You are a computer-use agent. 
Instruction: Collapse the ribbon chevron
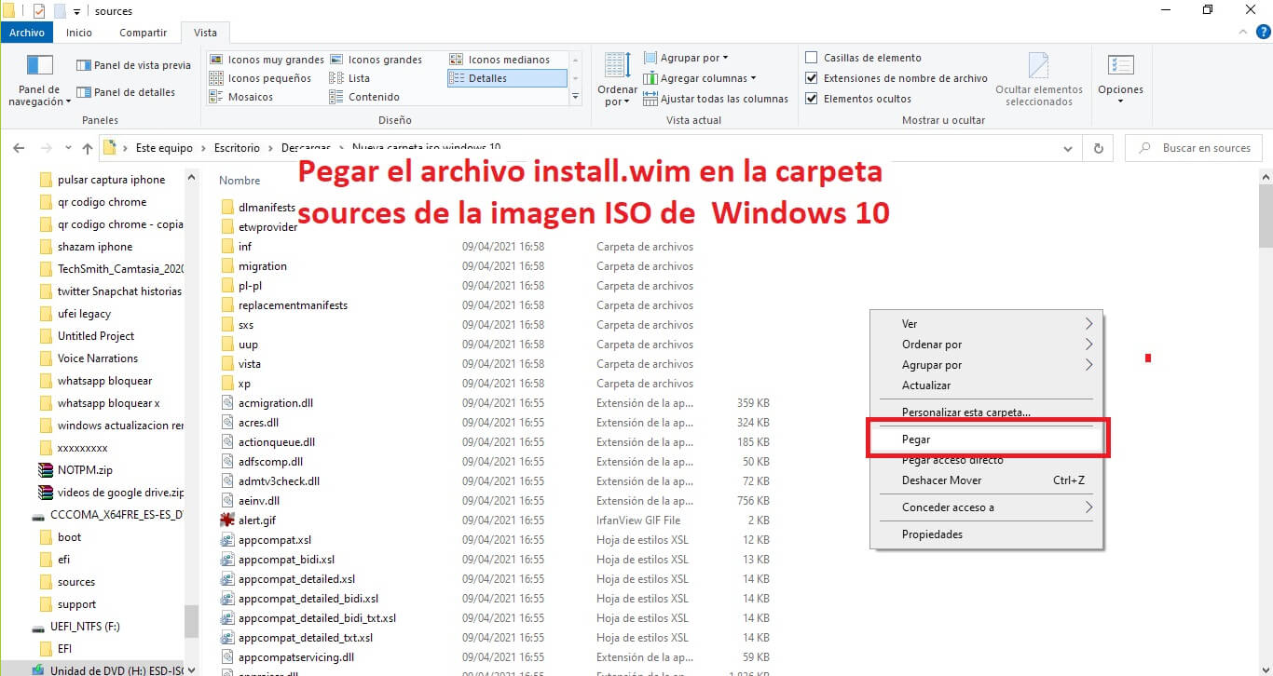1243,33
